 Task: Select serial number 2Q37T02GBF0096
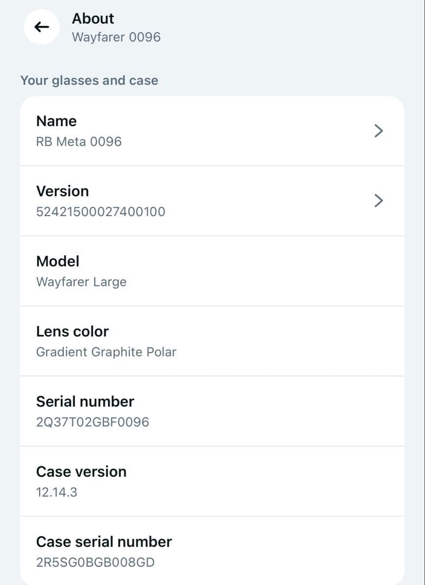point(93,422)
